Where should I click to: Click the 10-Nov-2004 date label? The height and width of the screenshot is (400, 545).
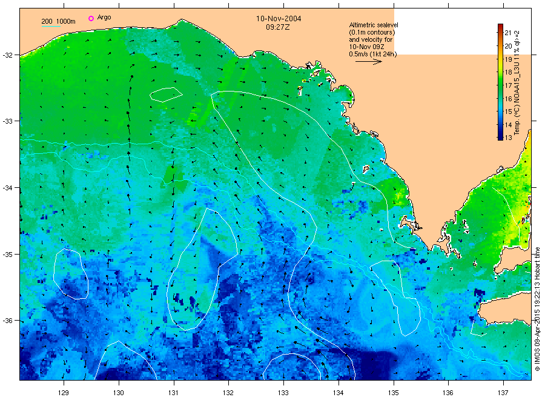tap(279, 19)
